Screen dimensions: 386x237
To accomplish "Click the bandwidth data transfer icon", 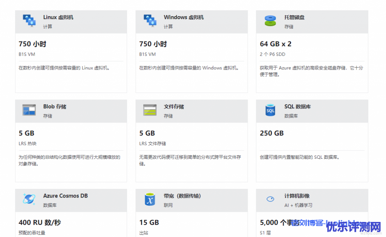I will coord(150,199).
